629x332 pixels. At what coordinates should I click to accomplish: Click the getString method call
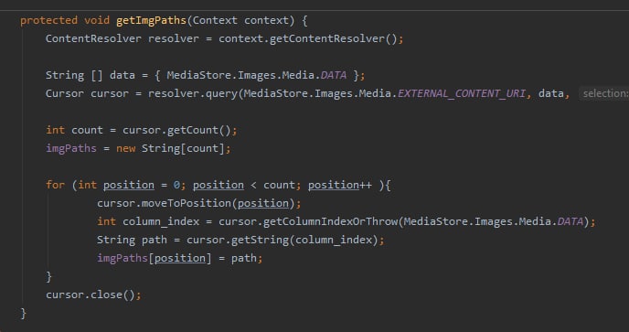pos(260,240)
